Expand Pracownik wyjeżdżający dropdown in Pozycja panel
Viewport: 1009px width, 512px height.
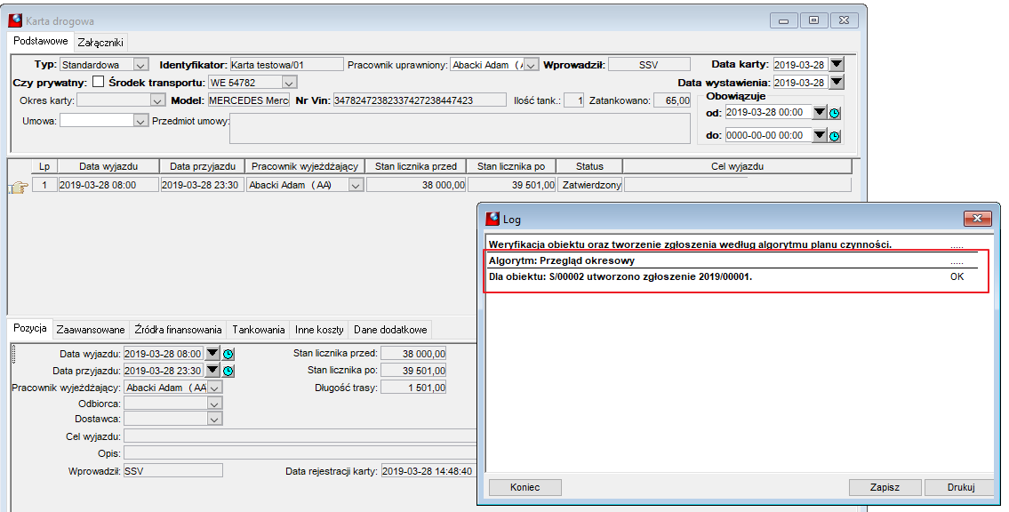[x=215, y=388]
